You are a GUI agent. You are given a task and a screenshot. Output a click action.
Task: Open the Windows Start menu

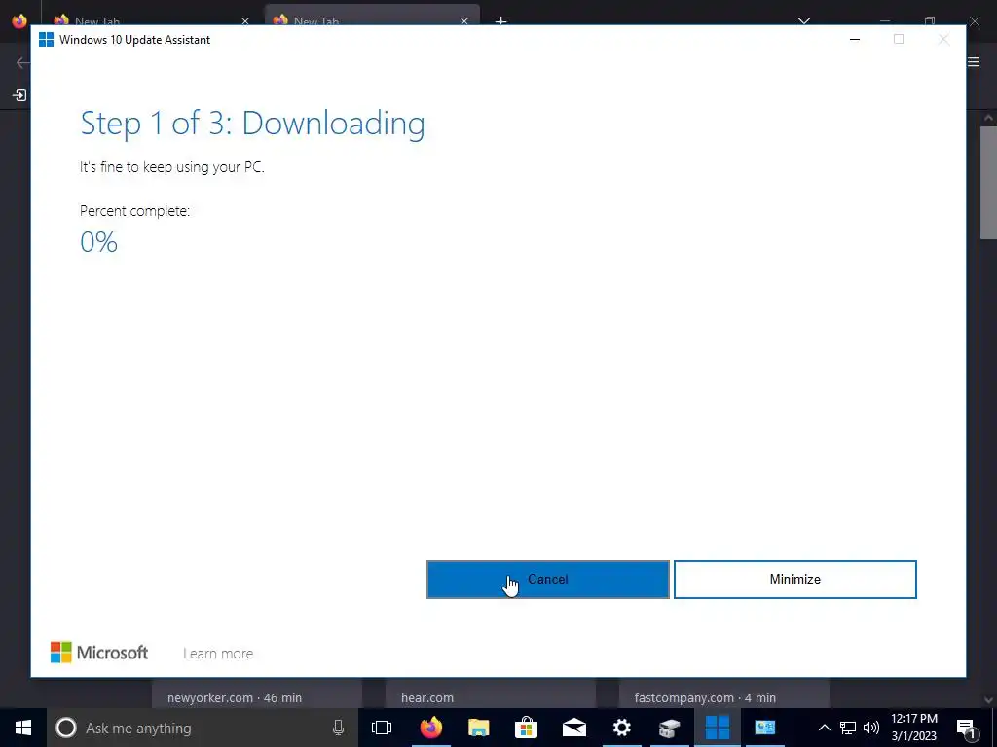point(23,728)
